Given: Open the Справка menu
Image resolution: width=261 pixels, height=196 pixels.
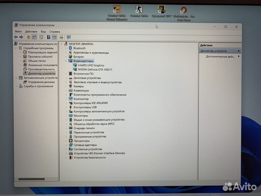Looking at the screenshot, I should pyautogui.click(x=55, y=32).
